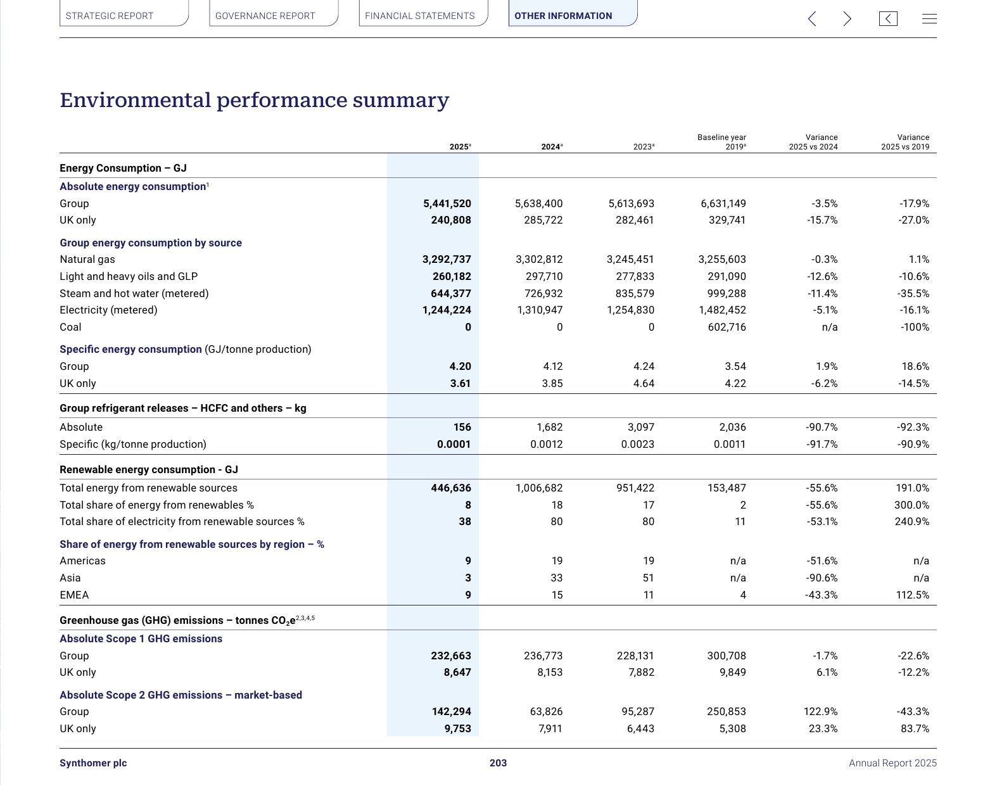Select the Other Information tab
The image size is (997, 786).
tap(573, 13)
